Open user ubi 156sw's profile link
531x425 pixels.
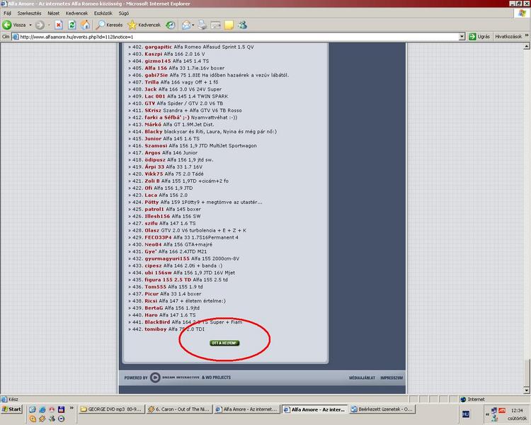(x=158, y=273)
